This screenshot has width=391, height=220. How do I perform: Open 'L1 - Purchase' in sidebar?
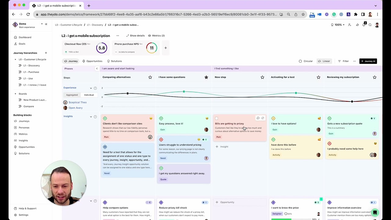(x=31, y=72)
